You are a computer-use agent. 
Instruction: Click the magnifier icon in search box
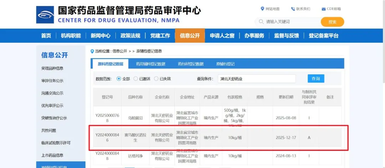click(x=261, y=22)
